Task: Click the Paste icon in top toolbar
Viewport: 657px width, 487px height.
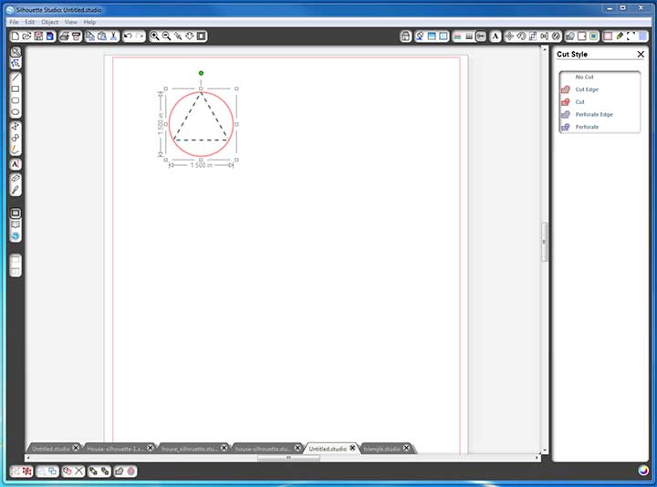Action: point(102,36)
